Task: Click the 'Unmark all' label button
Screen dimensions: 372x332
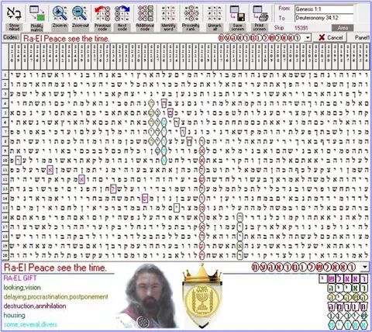Action: coord(215,27)
